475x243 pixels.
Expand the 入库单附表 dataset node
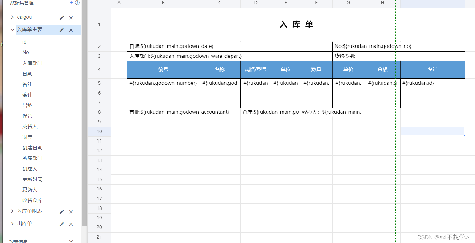pos(12,211)
